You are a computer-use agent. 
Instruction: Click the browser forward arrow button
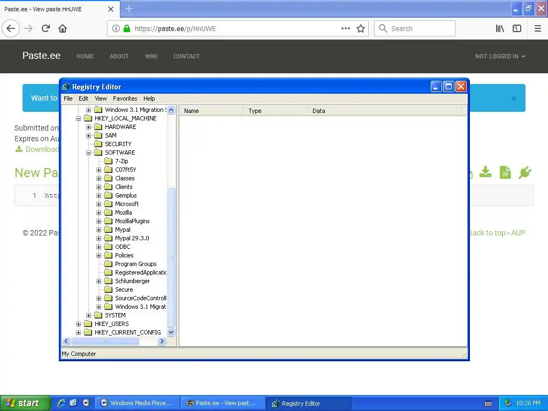(28, 28)
